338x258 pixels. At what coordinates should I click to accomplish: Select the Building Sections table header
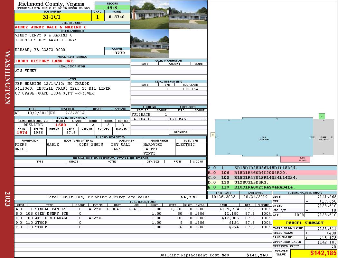(x=143, y=202)
